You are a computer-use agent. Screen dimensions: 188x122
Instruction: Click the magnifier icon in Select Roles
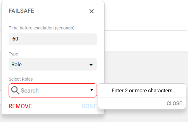pos(15,90)
